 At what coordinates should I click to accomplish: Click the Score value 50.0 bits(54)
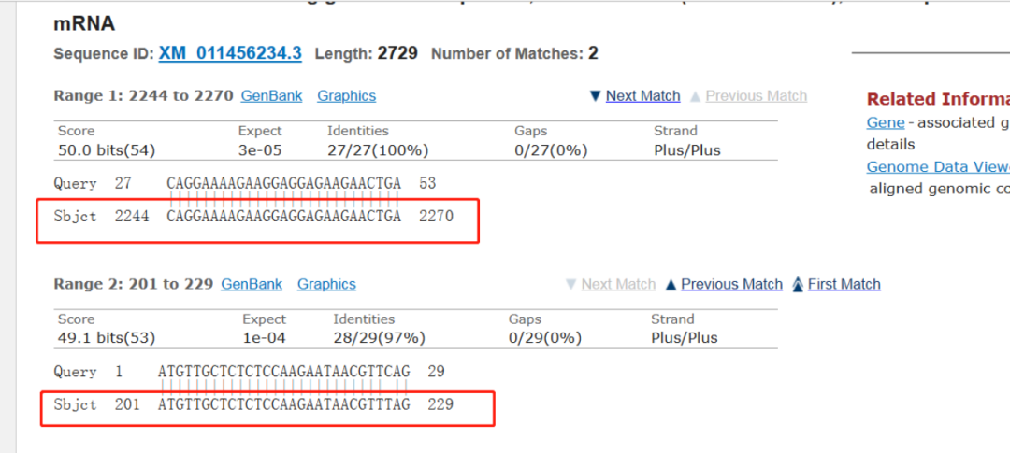coord(107,150)
